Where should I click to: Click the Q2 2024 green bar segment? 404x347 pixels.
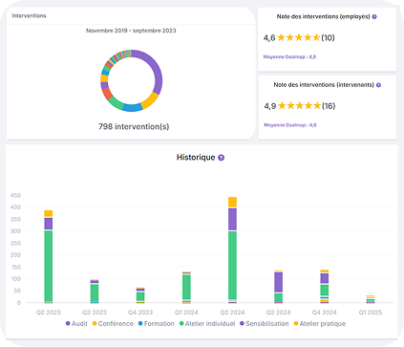(233, 265)
